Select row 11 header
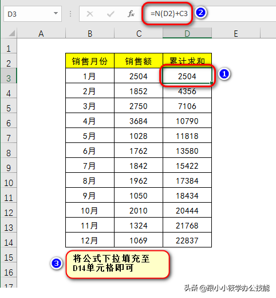This screenshot has width=276, height=298. [x=9, y=195]
